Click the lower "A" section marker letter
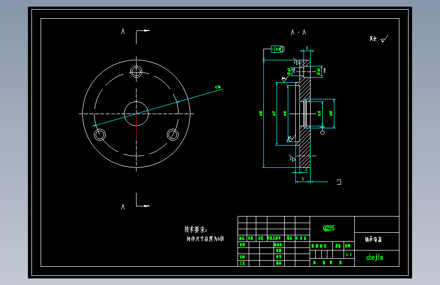 click(123, 207)
